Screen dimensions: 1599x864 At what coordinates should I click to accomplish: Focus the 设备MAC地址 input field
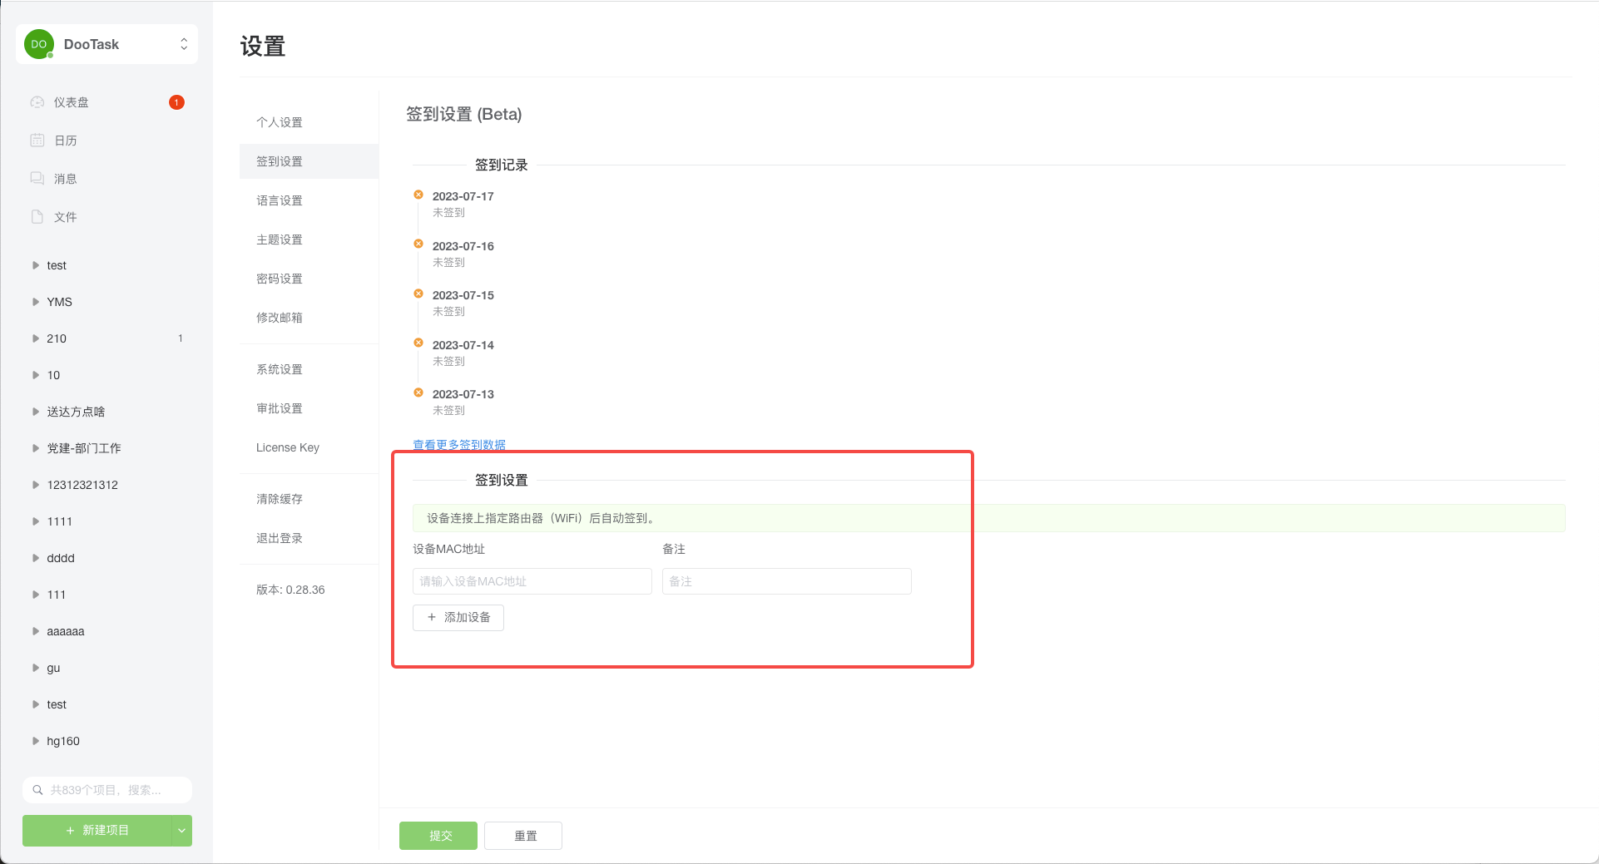pyautogui.click(x=532, y=581)
